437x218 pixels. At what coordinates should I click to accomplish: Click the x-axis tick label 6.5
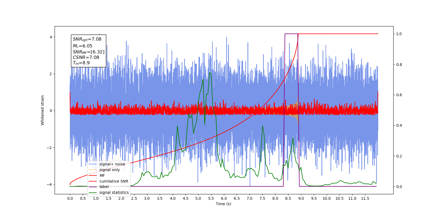pos(237,198)
